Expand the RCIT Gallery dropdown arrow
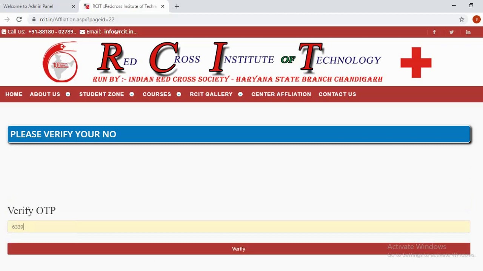 pos(240,94)
